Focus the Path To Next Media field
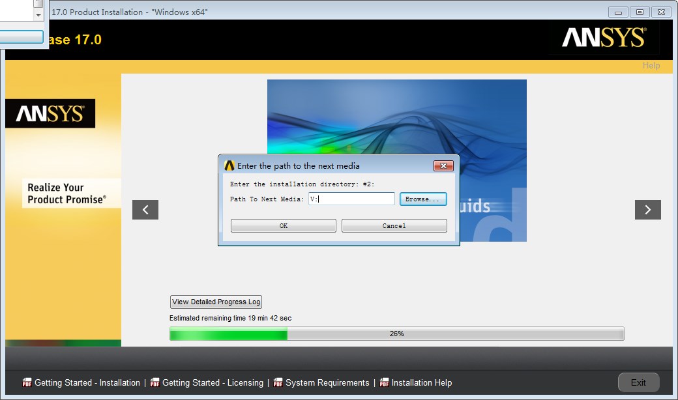The image size is (678, 400). coord(352,199)
